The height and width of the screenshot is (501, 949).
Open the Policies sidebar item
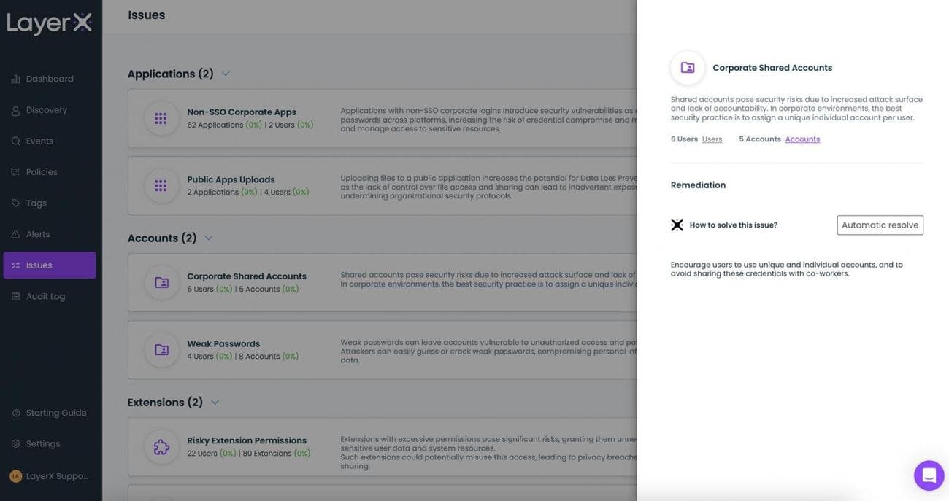(42, 172)
